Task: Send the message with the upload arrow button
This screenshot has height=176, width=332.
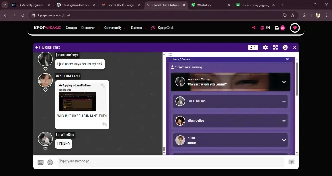Action: click(291, 162)
